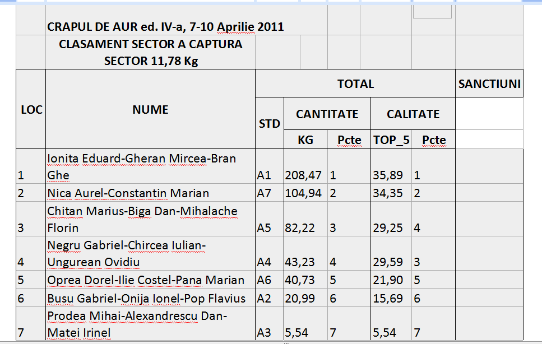Click the CLASAMENT SECTOR A CAPTURA heading cell
542x344 pixels.
150,52
